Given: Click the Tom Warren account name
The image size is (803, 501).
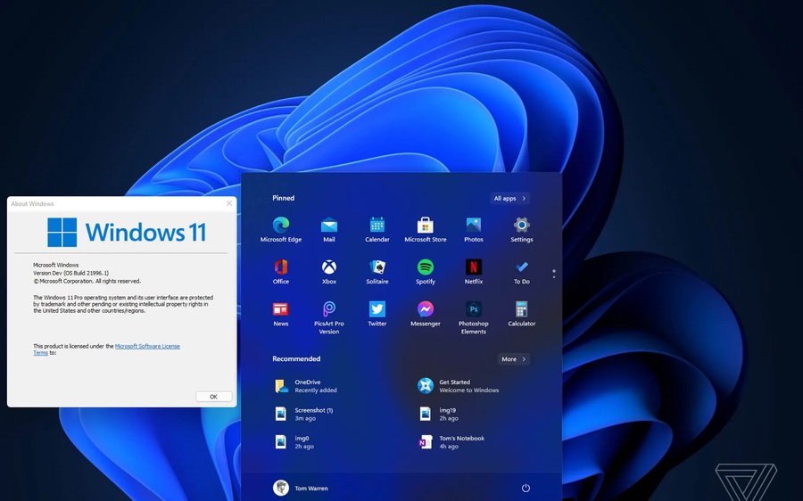Looking at the screenshot, I should tap(310, 489).
